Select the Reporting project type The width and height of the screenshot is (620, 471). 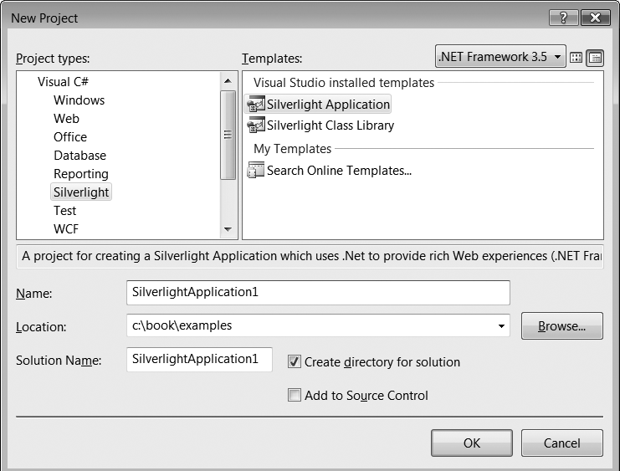click(x=81, y=174)
